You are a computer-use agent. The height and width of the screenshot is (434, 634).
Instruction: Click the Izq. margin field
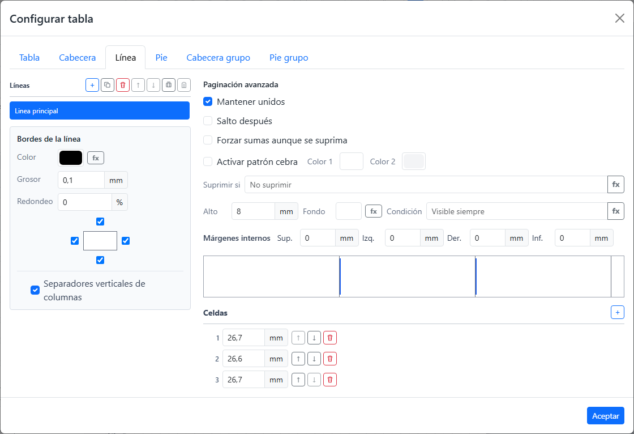[402, 238]
